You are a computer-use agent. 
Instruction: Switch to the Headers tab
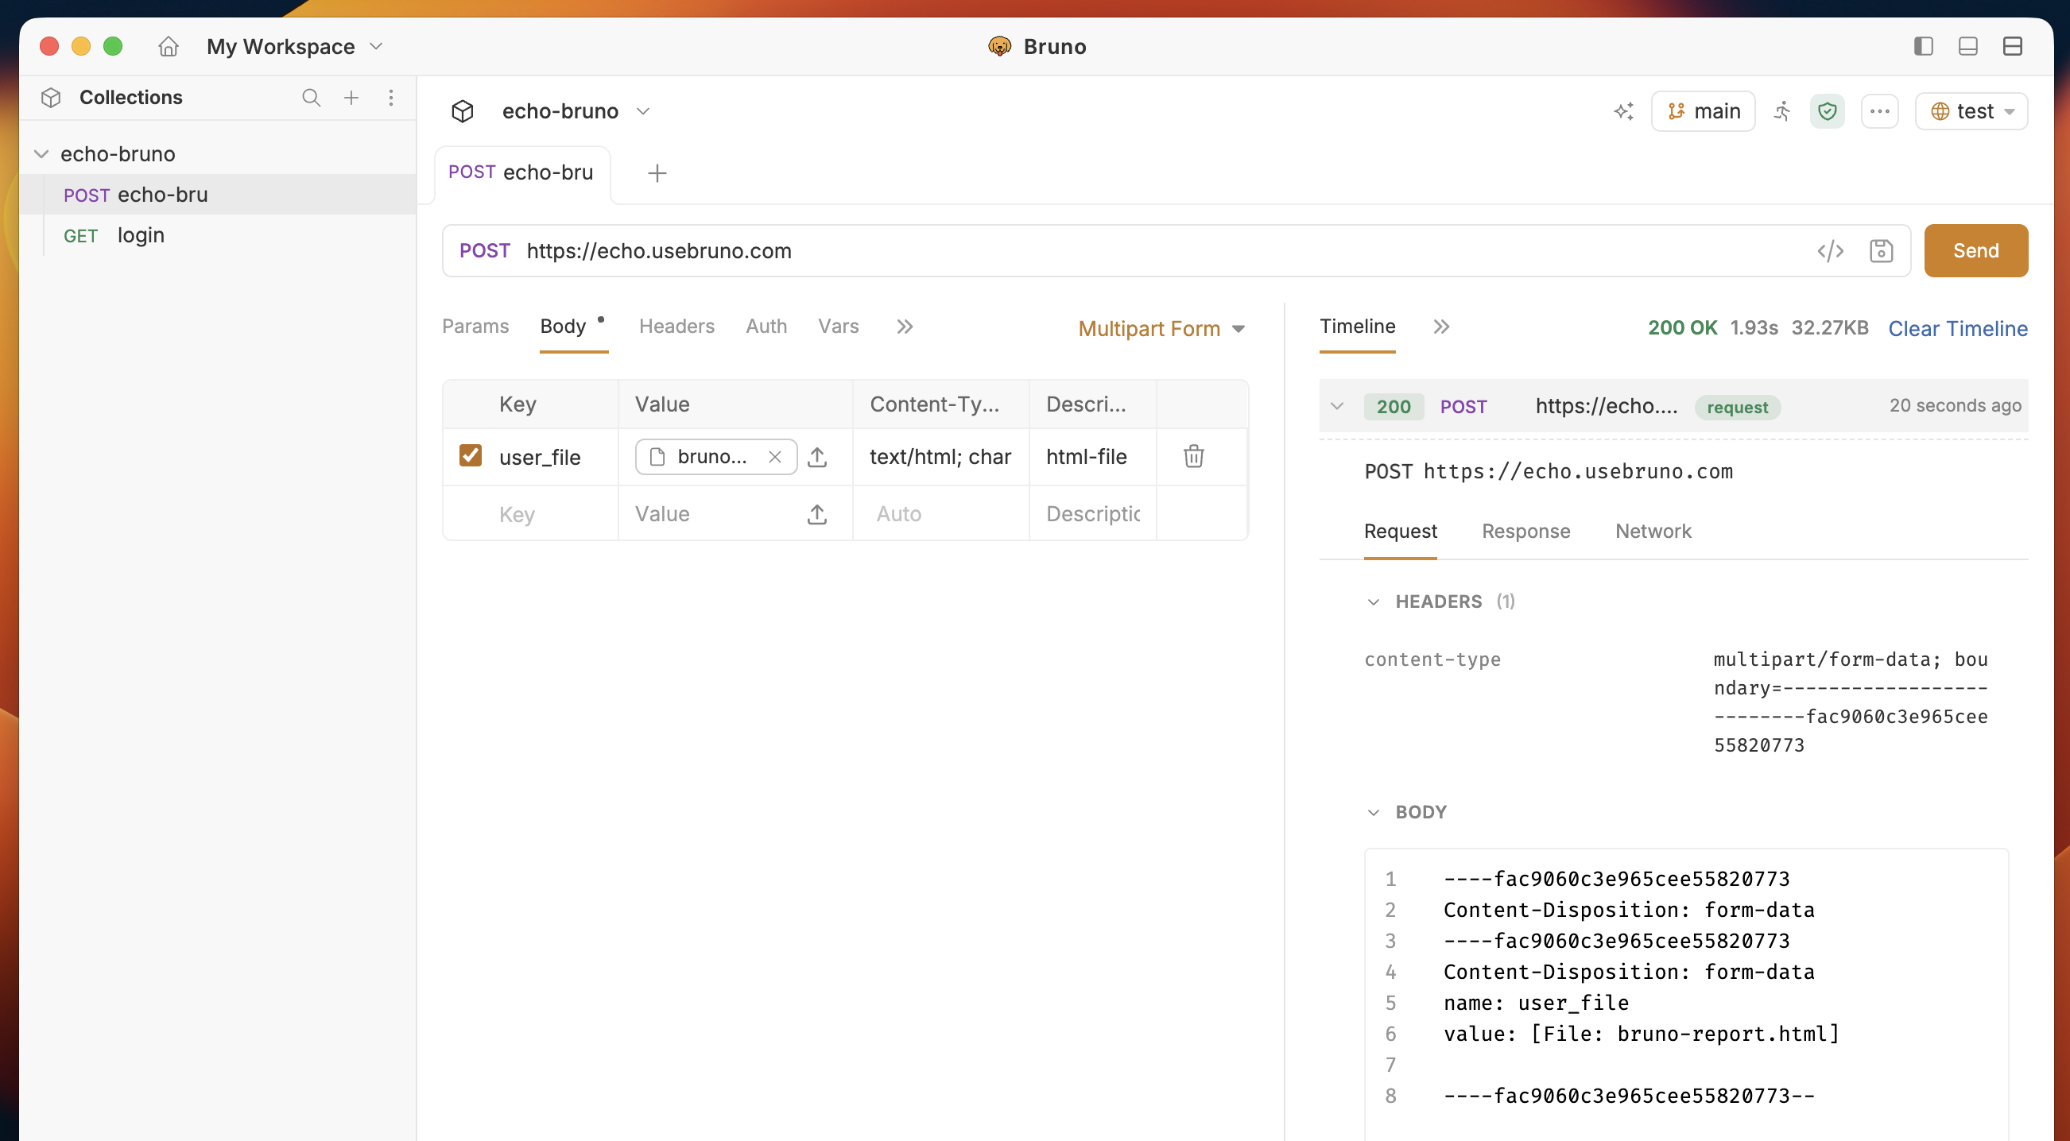click(x=676, y=327)
